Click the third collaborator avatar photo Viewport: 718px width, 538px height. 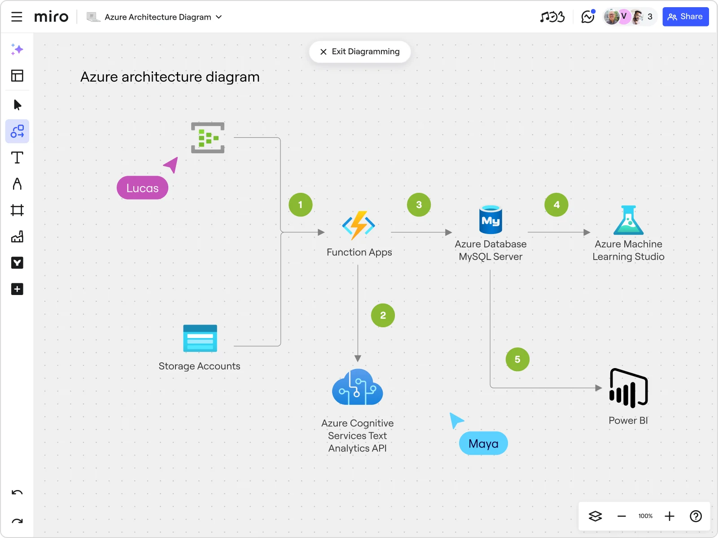click(637, 17)
